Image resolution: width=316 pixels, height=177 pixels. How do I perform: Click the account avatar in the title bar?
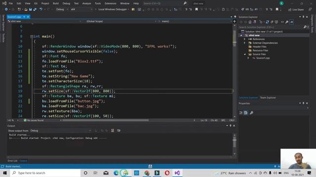click(281, 3)
